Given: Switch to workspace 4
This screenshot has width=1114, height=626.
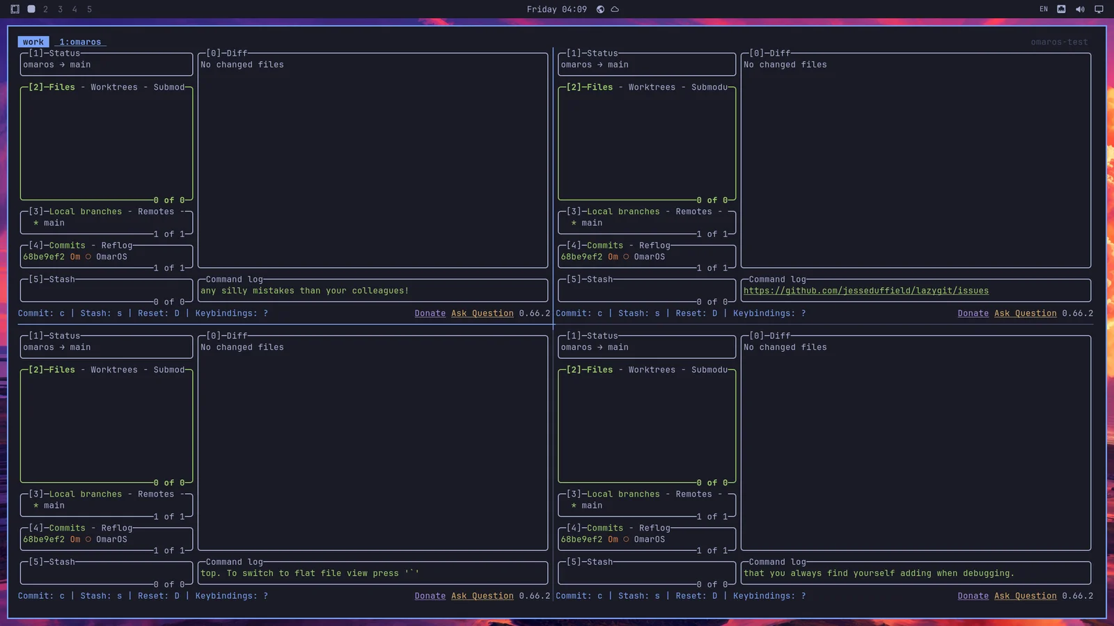Looking at the screenshot, I should tap(75, 9).
